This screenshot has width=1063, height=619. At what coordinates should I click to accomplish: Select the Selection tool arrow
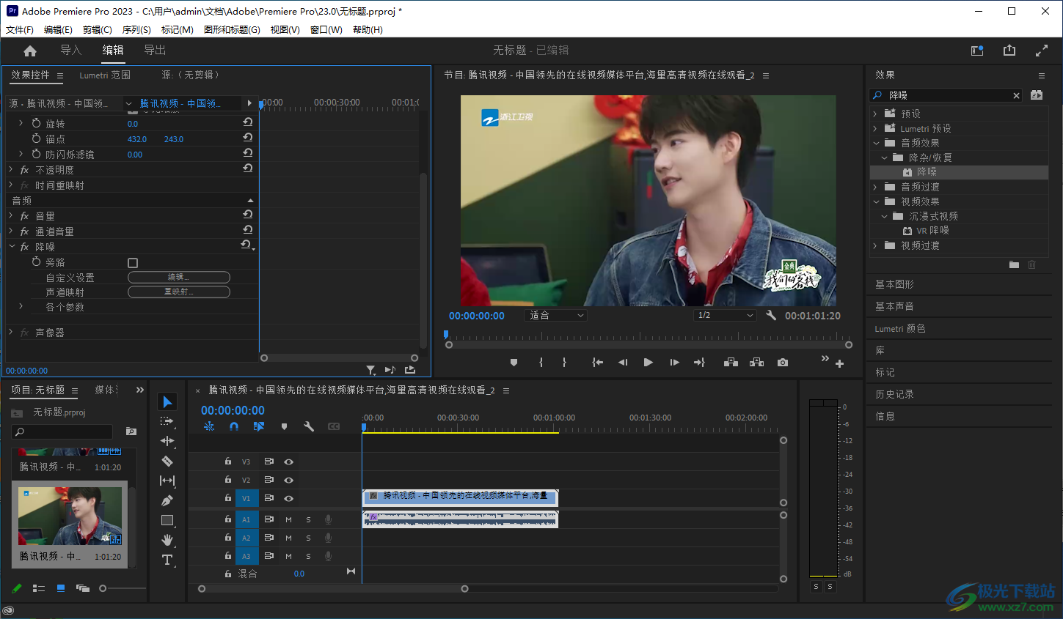[x=167, y=401]
